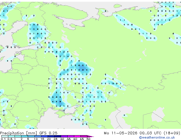Click the 5–10 mm legend color box
181x140 pixels.
[31, 136]
